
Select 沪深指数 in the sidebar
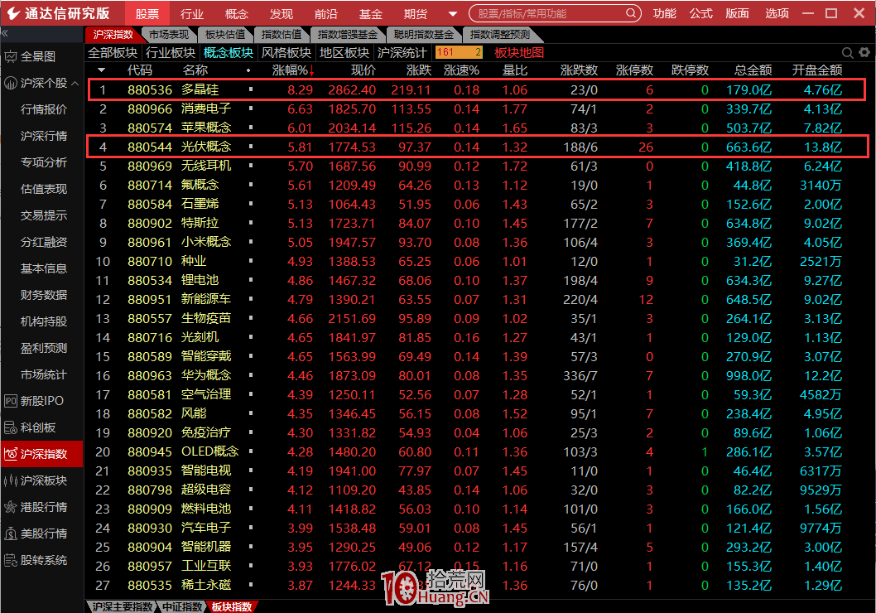tap(42, 454)
